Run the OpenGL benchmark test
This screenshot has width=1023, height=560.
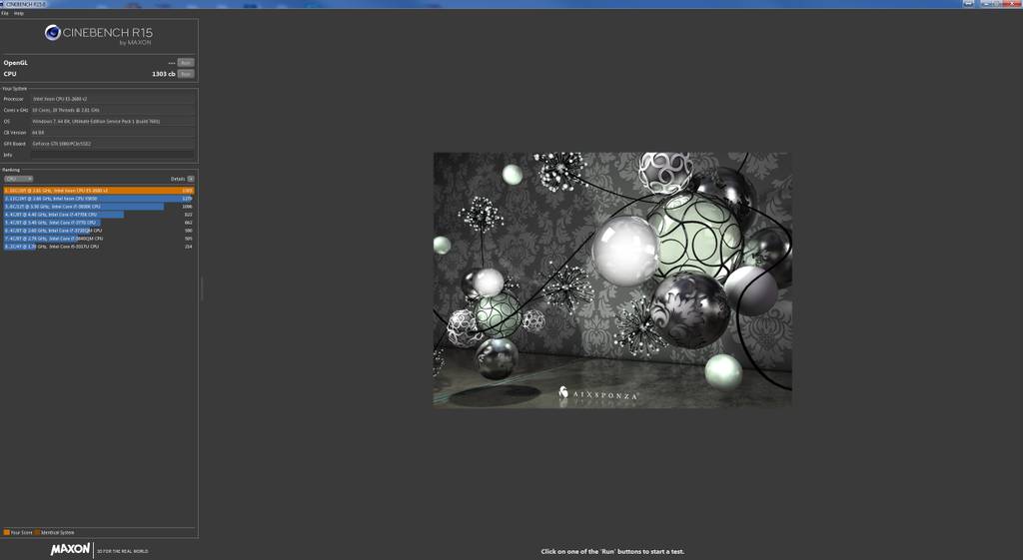pyautogui.click(x=186, y=63)
